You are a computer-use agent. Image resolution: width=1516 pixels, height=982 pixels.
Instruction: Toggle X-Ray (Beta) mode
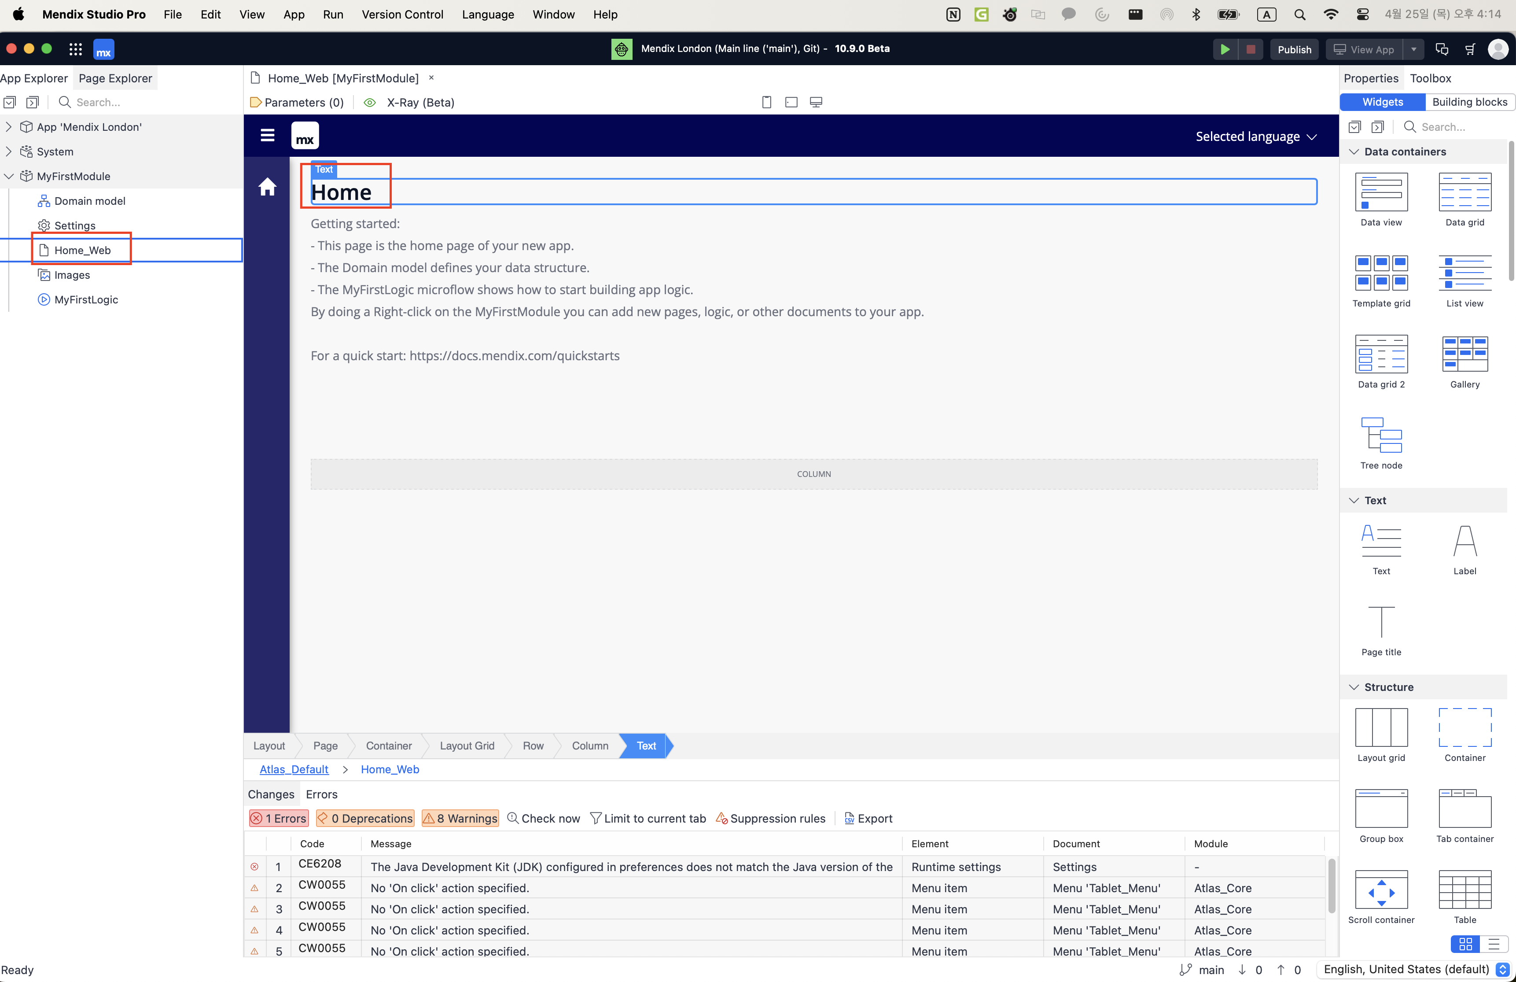click(408, 103)
